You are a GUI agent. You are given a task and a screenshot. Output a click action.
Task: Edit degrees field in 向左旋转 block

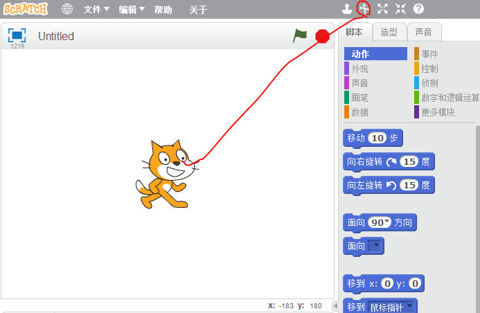(409, 185)
